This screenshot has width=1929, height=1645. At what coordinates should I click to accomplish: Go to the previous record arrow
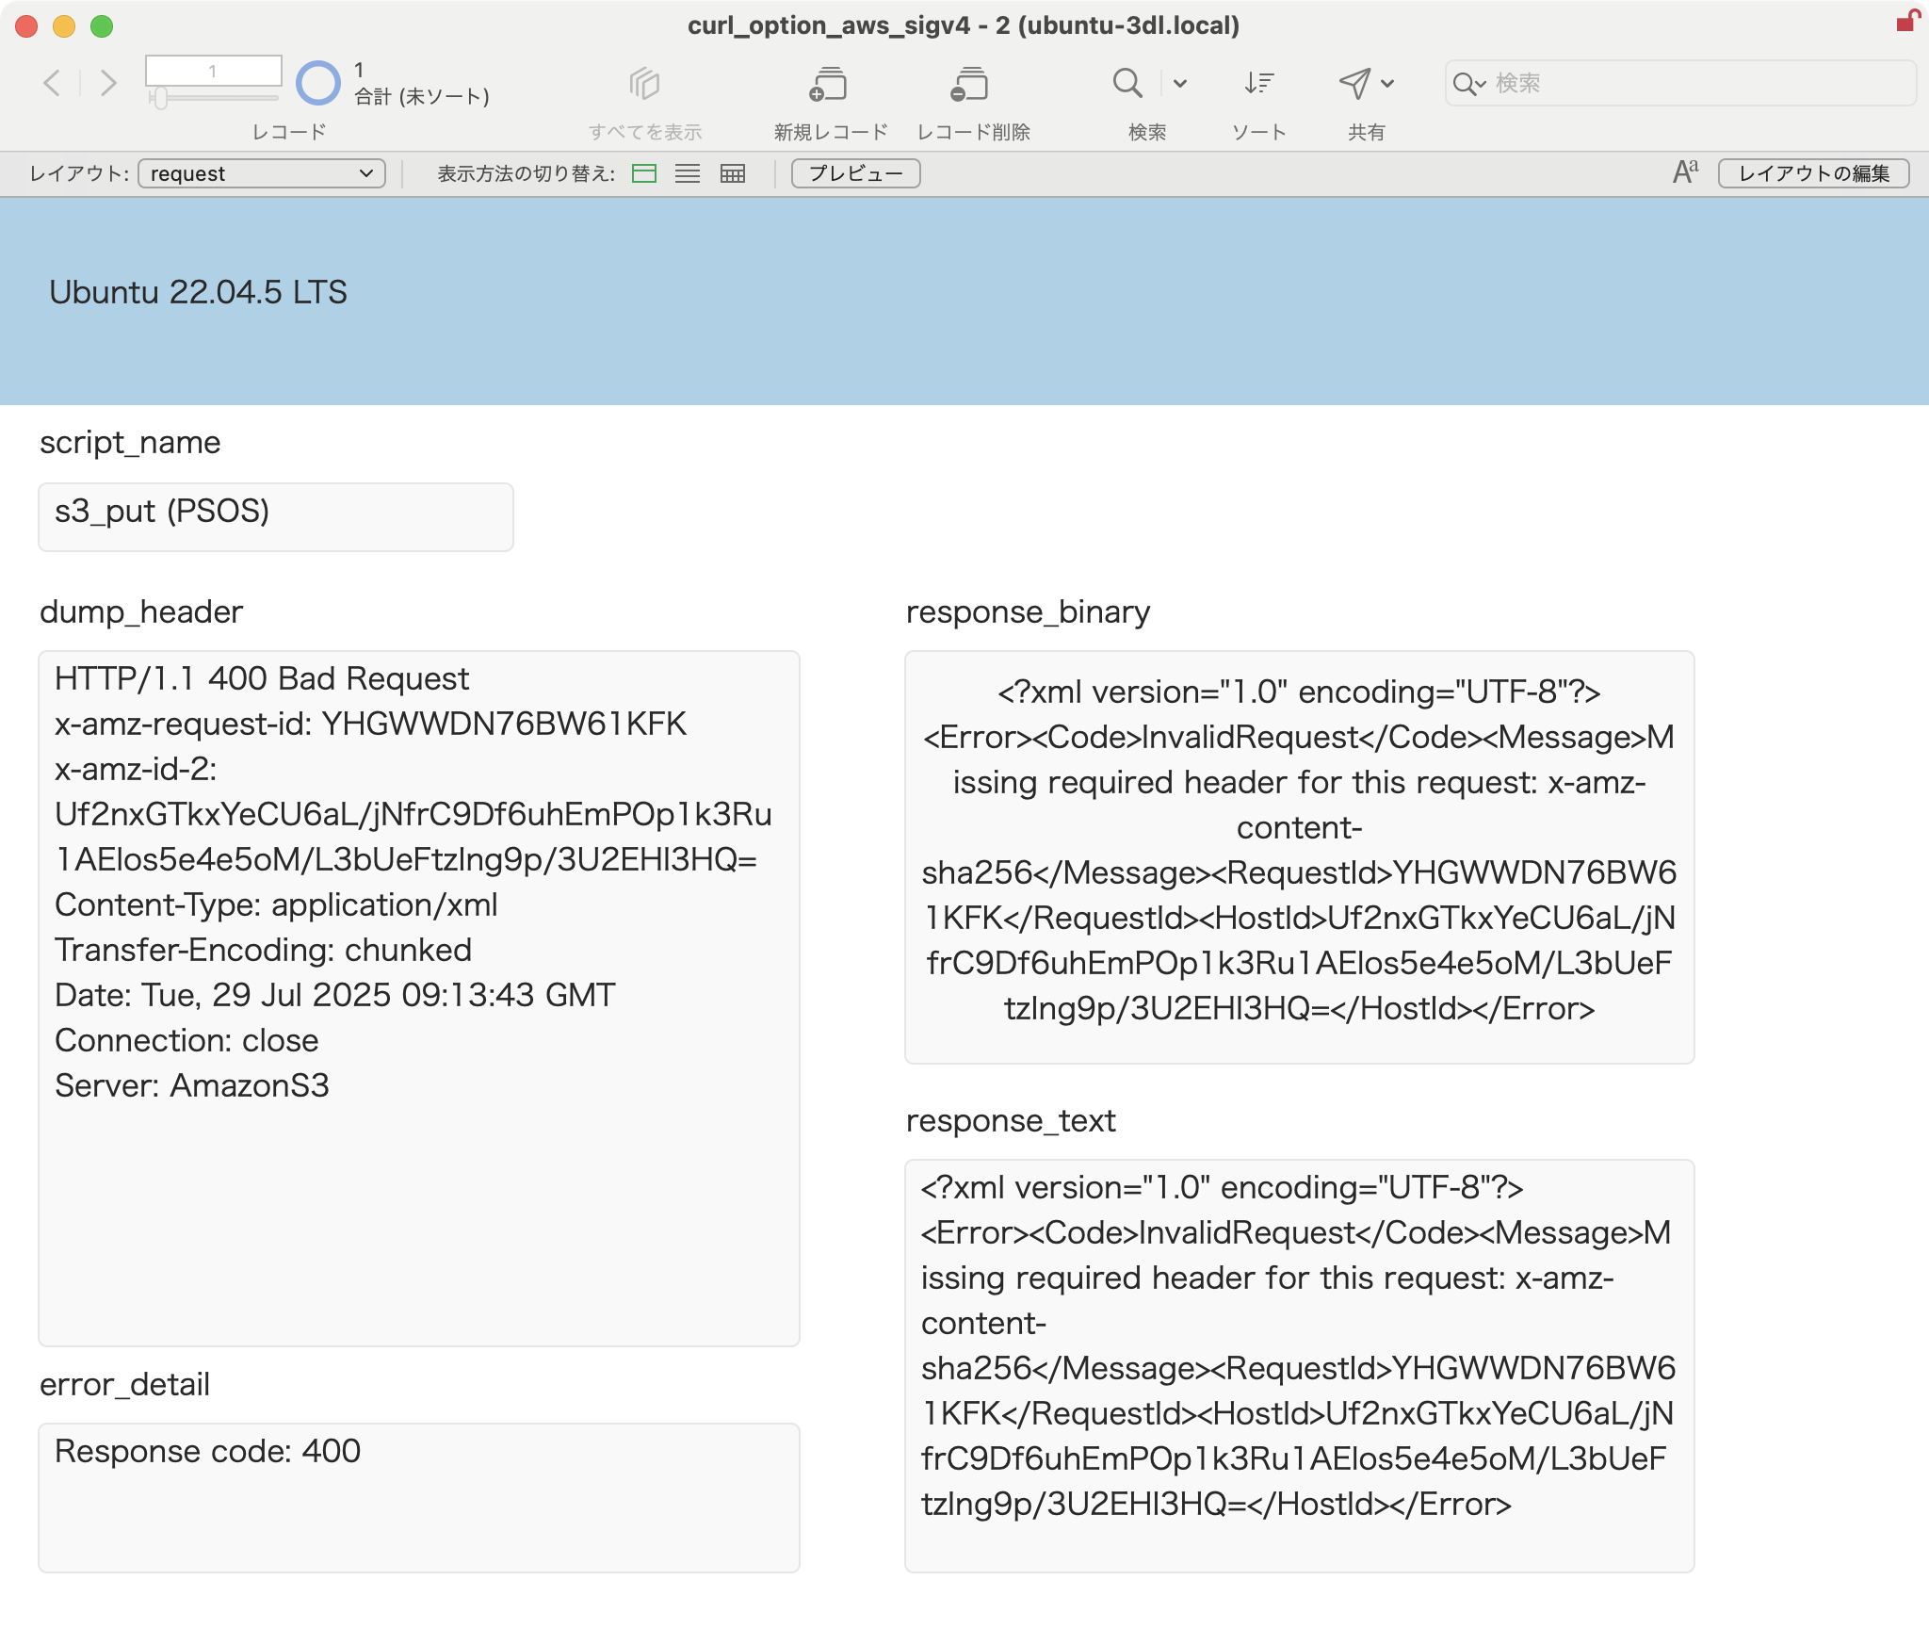[53, 84]
